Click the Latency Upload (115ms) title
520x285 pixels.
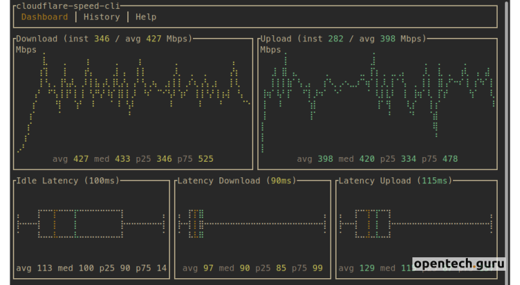(x=395, y=181)
